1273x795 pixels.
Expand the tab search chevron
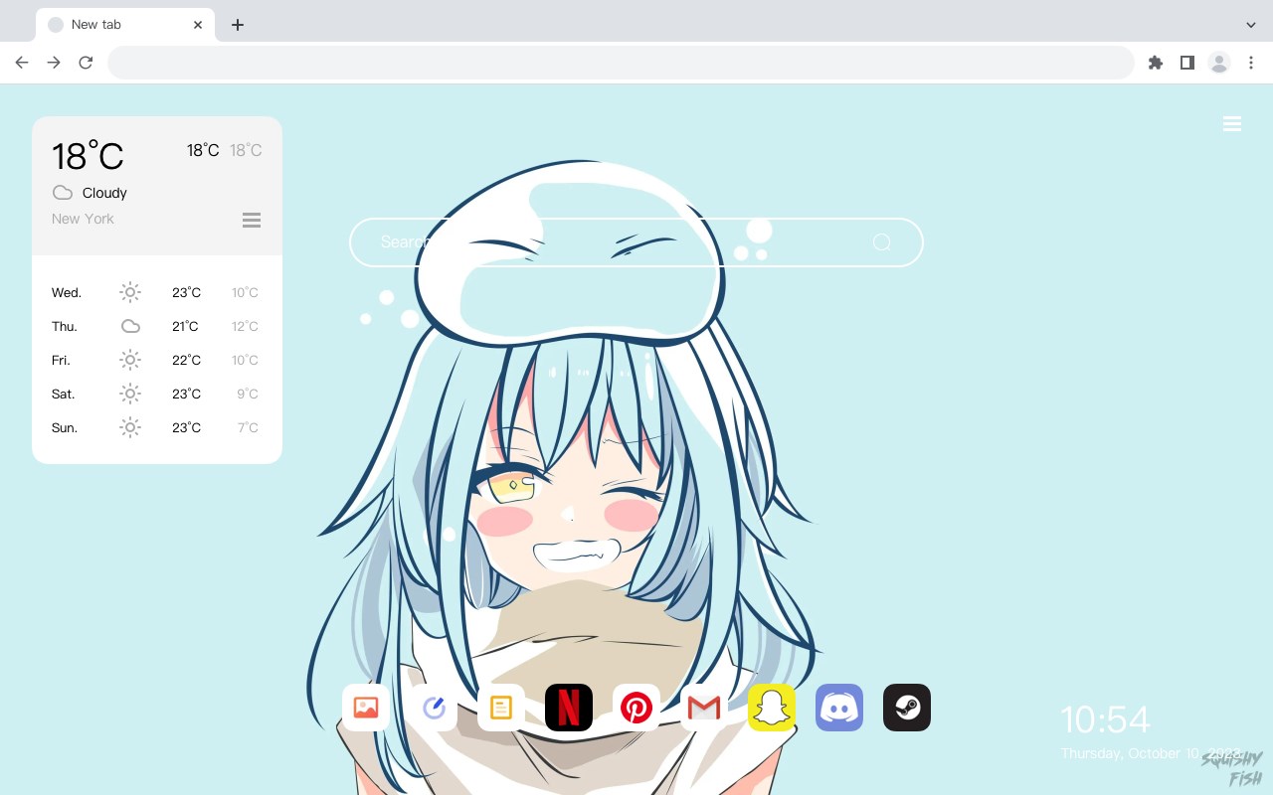1251,25
